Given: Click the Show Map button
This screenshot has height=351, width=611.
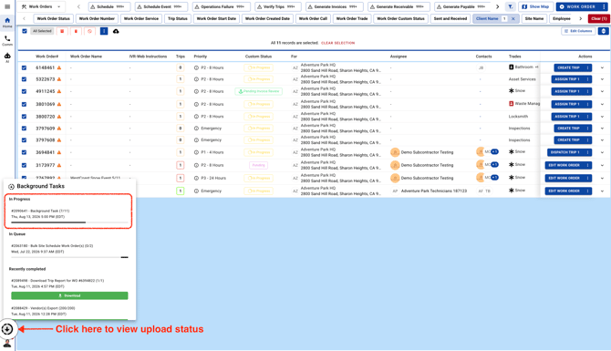Looking at the screenshot, I should 535,6.
